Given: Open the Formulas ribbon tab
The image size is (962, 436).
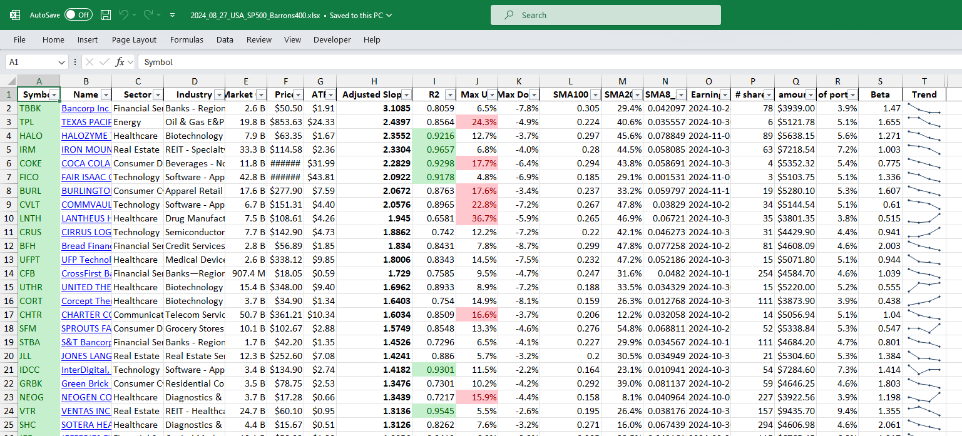Looking at the screenshot, I should (x=187, y=39).
